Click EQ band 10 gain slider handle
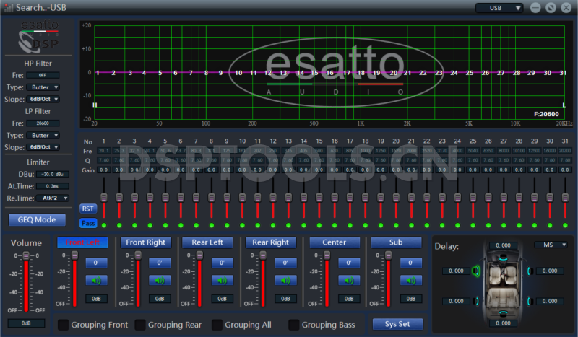 [x=242, y=198]
